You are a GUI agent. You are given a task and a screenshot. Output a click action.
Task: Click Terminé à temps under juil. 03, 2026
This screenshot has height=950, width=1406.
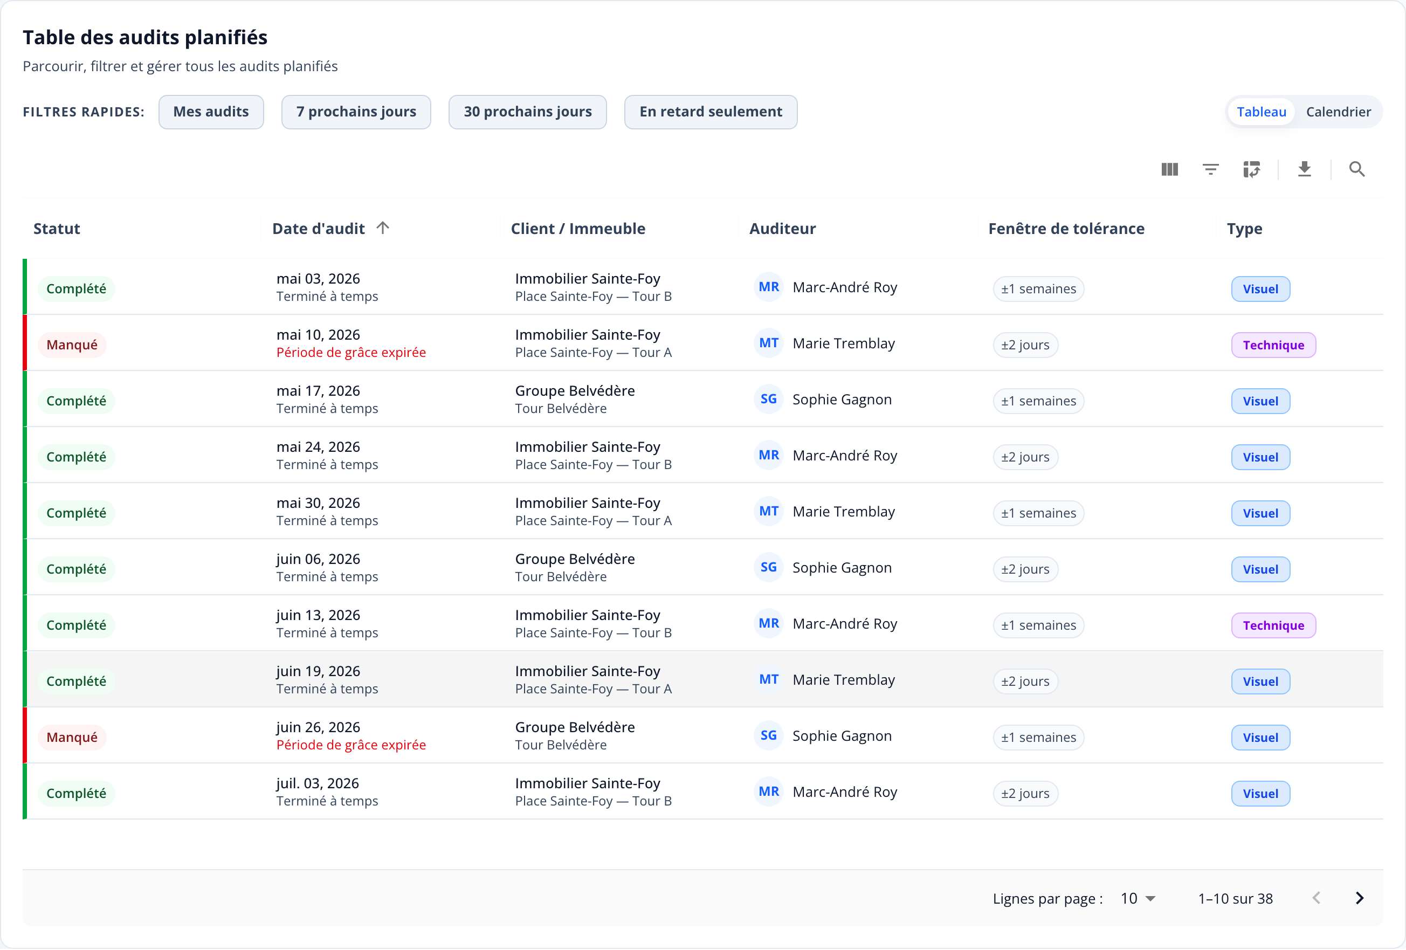[x=327, y=801]
